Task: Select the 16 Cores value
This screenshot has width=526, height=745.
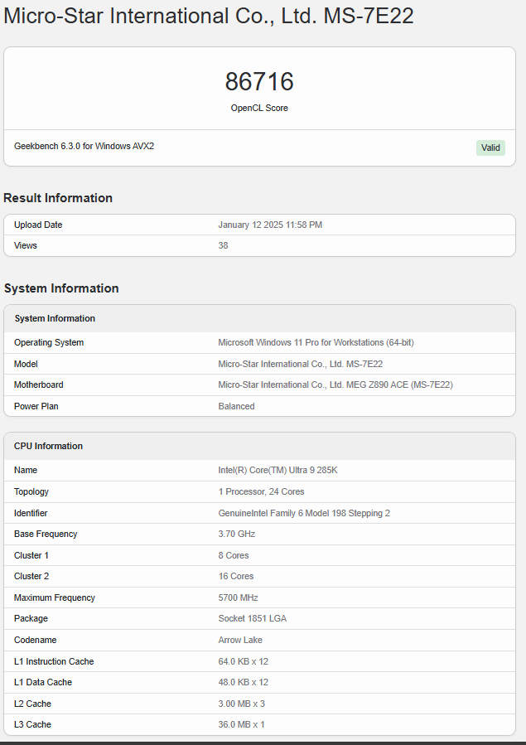Action: tap(235, 576)
